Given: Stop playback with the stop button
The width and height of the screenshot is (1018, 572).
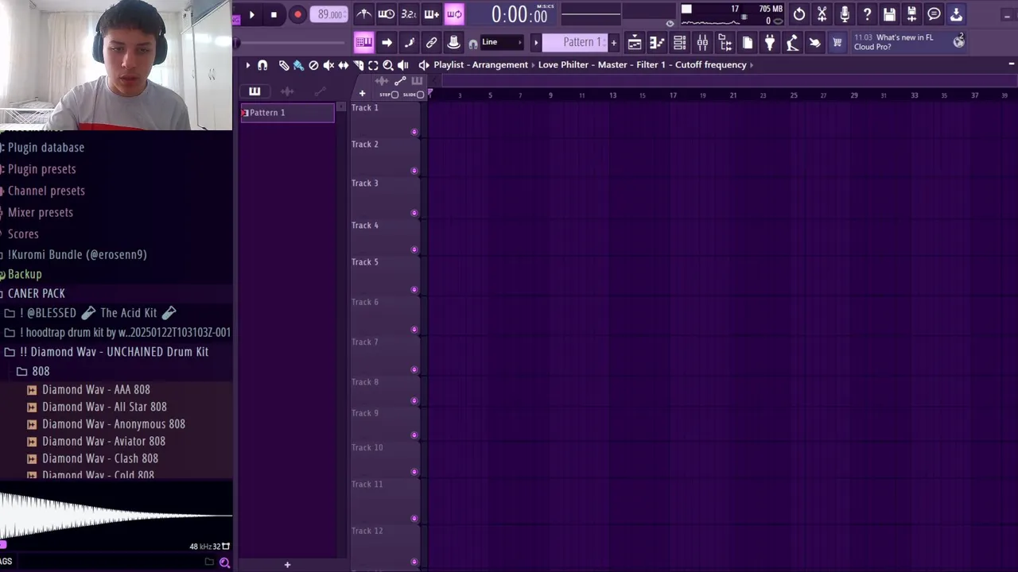Looking at the screenshot, I should coord(274,14).
